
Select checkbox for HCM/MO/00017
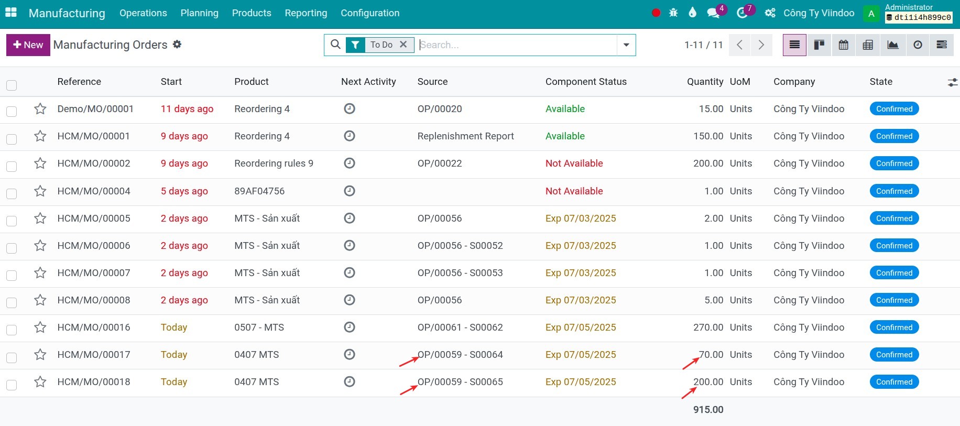tap(12, 357)
